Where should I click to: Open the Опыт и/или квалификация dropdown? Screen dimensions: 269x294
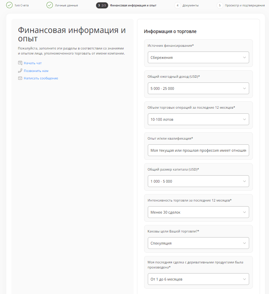(x=198, y=150)
